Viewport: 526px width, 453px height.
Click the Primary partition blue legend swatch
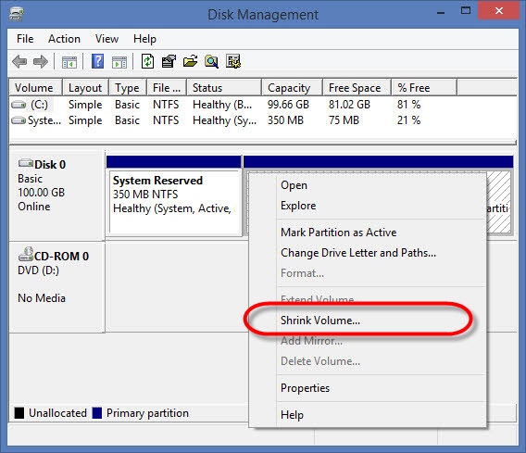coord(97,413)
